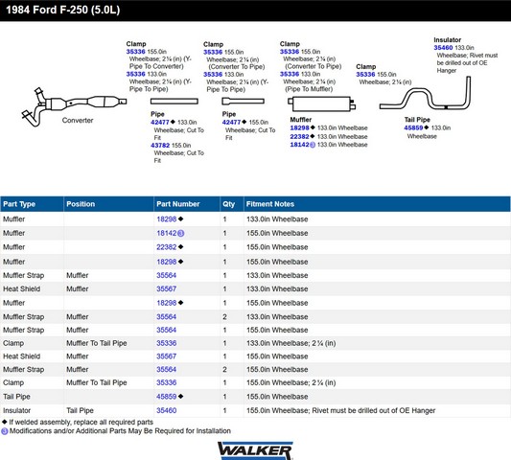Click the Part Type column header
Viewport: 511px width, 460px height.
(32, 204)
